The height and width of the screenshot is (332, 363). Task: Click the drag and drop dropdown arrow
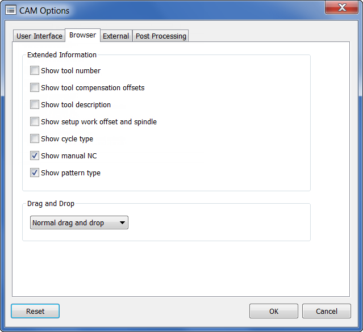(x=122, y=223)
